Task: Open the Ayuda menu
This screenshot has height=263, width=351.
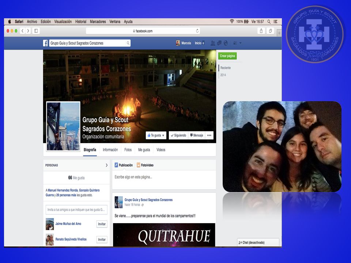Action: click(128, 22)
